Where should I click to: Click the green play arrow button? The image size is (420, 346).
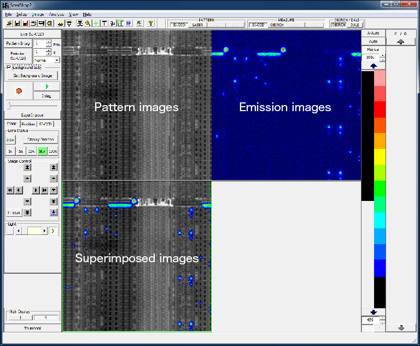[x=46, y=86]
